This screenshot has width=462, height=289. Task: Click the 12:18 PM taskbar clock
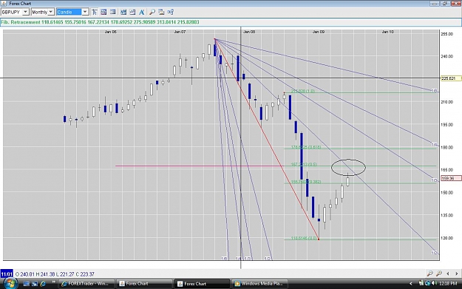point(448,283)
